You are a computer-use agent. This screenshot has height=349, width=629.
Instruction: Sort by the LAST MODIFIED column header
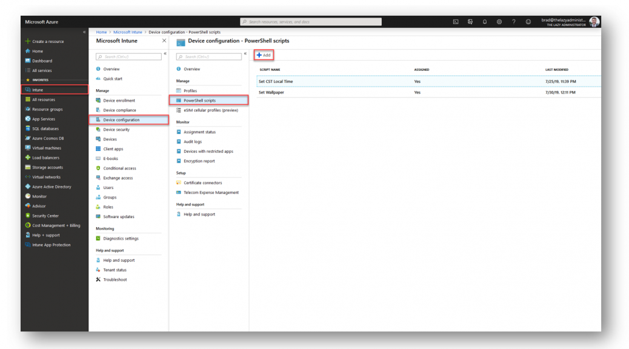pyautogui.click(x=557, y=70)
